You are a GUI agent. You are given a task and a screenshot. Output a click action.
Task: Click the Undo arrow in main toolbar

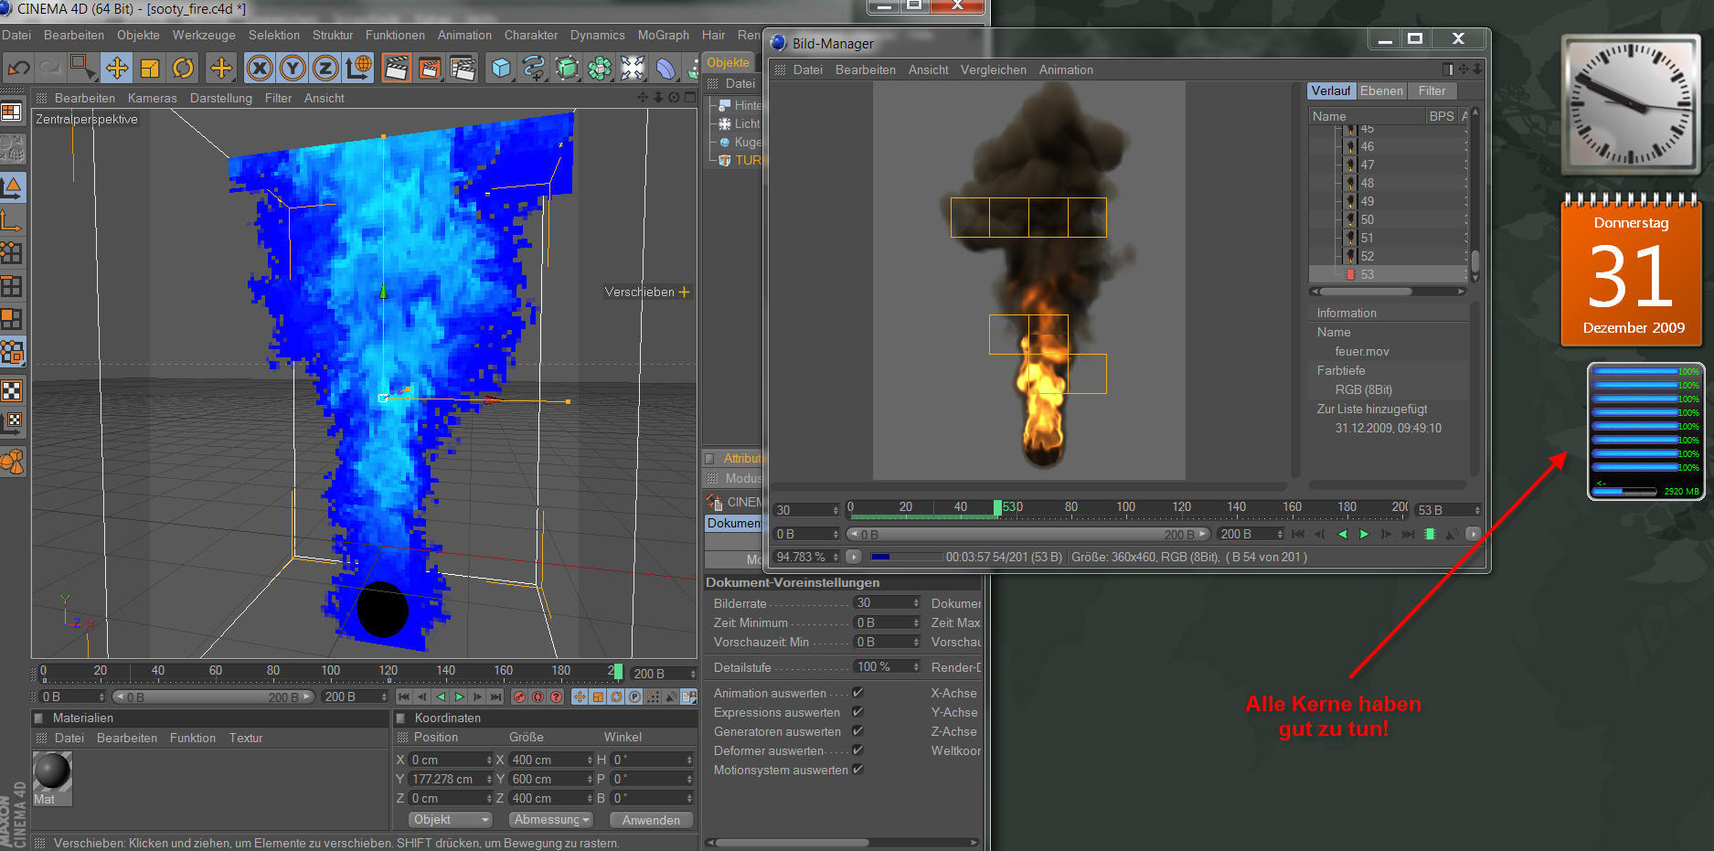(18, 68)
